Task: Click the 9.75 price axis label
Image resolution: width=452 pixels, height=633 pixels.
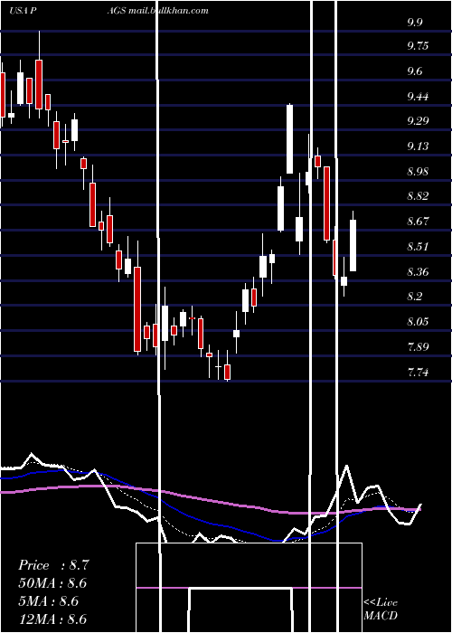Action: 418,46
